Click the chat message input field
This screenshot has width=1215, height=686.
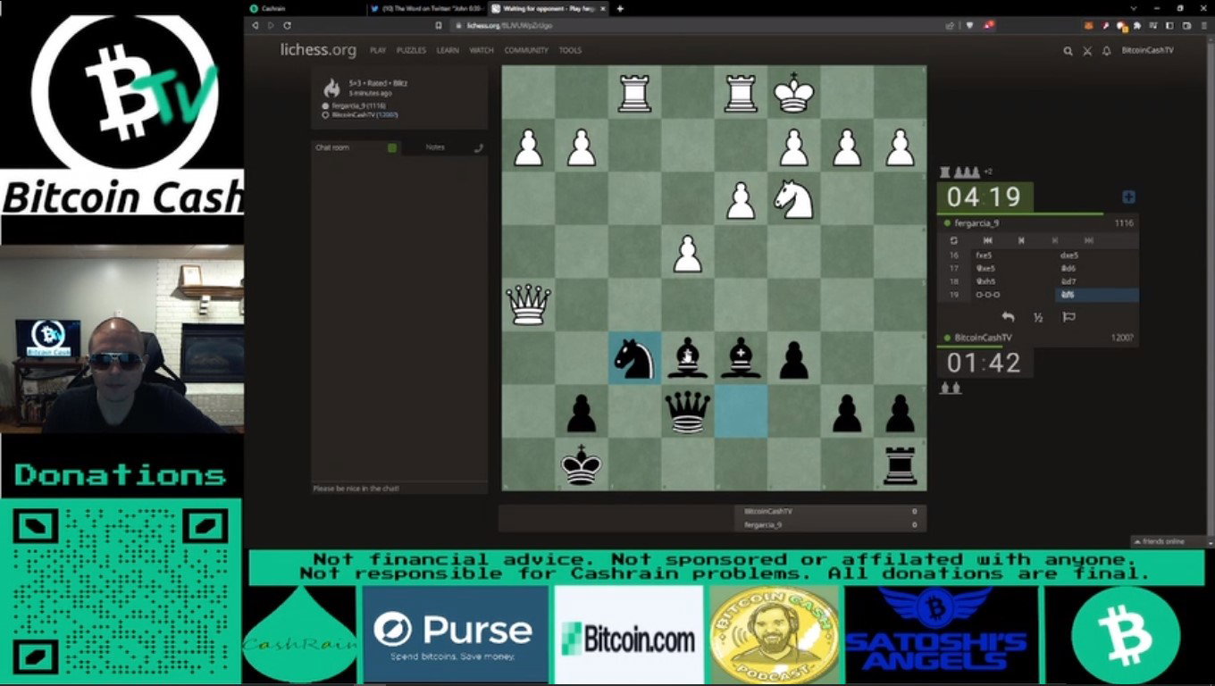pyautogui.click(x=399, y=489)
